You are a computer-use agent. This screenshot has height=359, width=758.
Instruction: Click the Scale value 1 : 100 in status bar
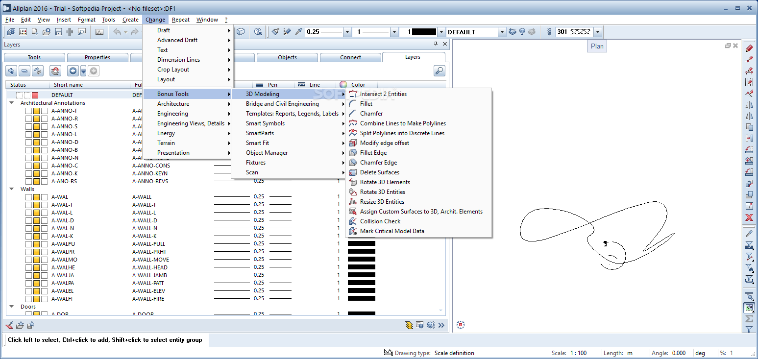pos(578,353)
